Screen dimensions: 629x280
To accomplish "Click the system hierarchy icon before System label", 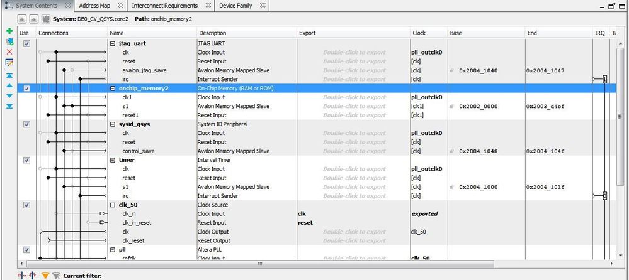I will (x=46, y=19).
